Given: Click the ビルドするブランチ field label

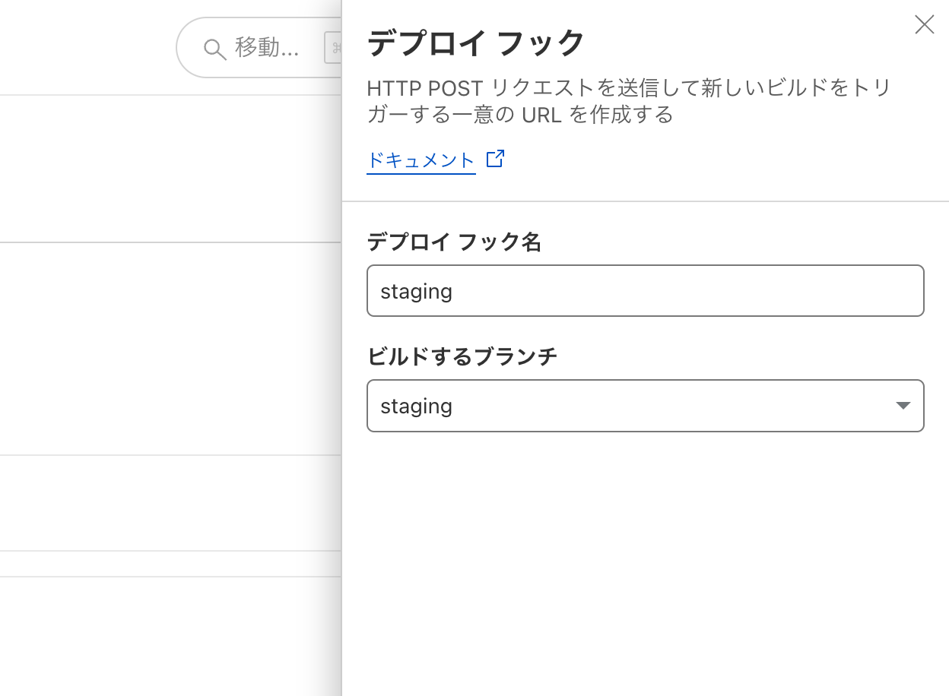Looking at the screenshot, I should click(x=462, y=356).
